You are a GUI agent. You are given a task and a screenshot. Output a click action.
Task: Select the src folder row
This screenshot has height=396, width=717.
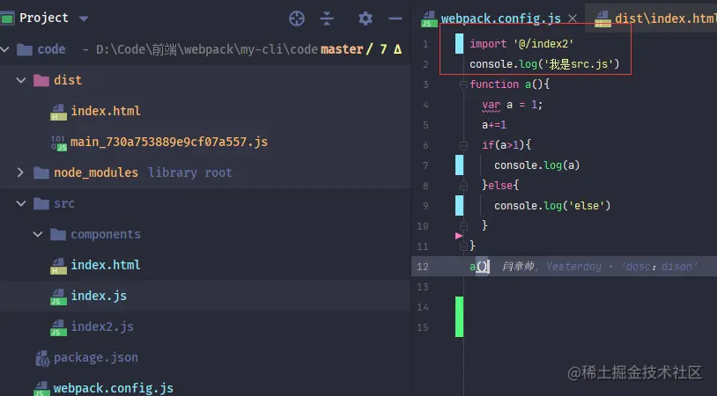[x=205, y=203]
